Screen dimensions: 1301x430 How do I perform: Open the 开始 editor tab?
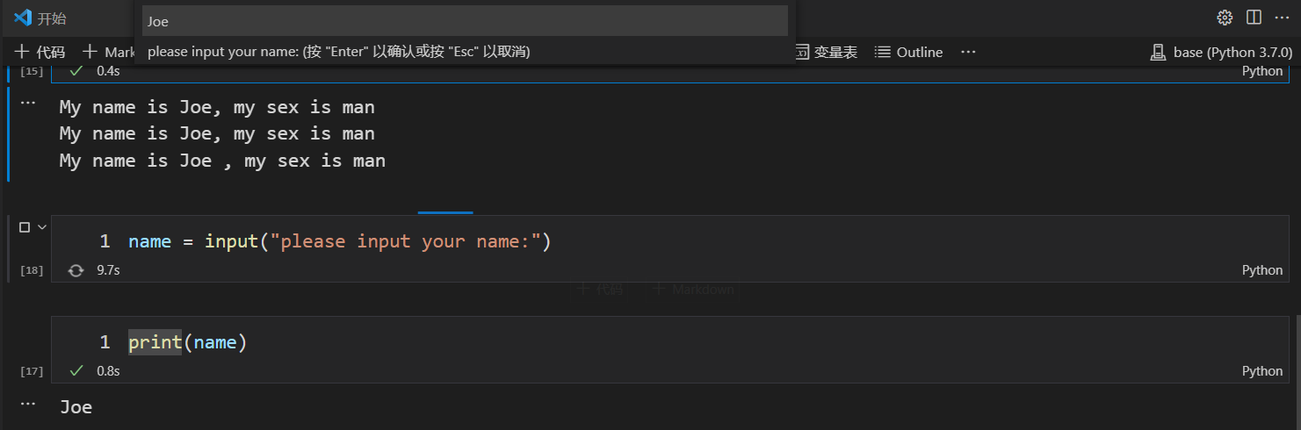[40, 18]
